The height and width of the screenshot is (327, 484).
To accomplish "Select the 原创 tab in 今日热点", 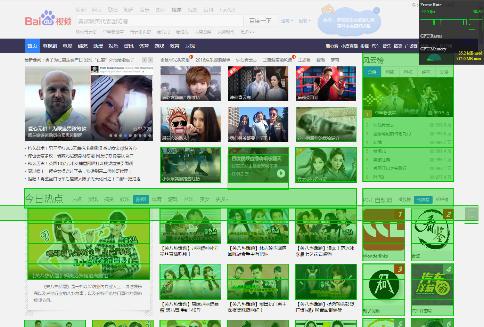I will tap(141, 199).
